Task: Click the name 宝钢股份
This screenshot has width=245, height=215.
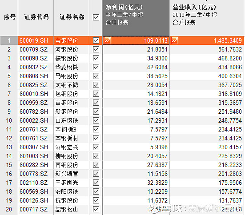Action: click(67, 40)
